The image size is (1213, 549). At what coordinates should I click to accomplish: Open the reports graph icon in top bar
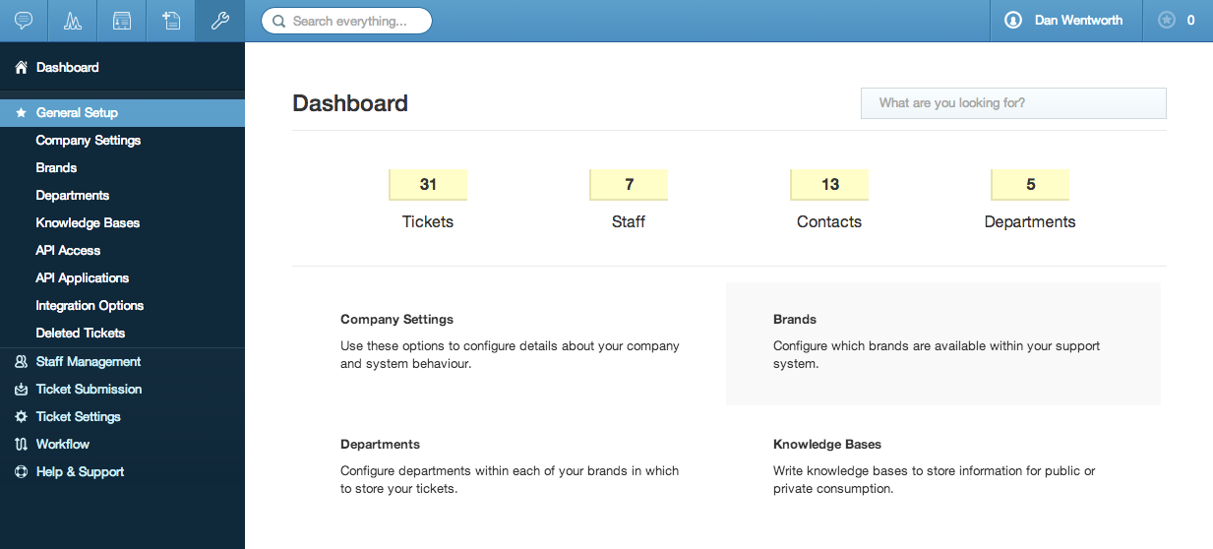click(x=73, y=21)
